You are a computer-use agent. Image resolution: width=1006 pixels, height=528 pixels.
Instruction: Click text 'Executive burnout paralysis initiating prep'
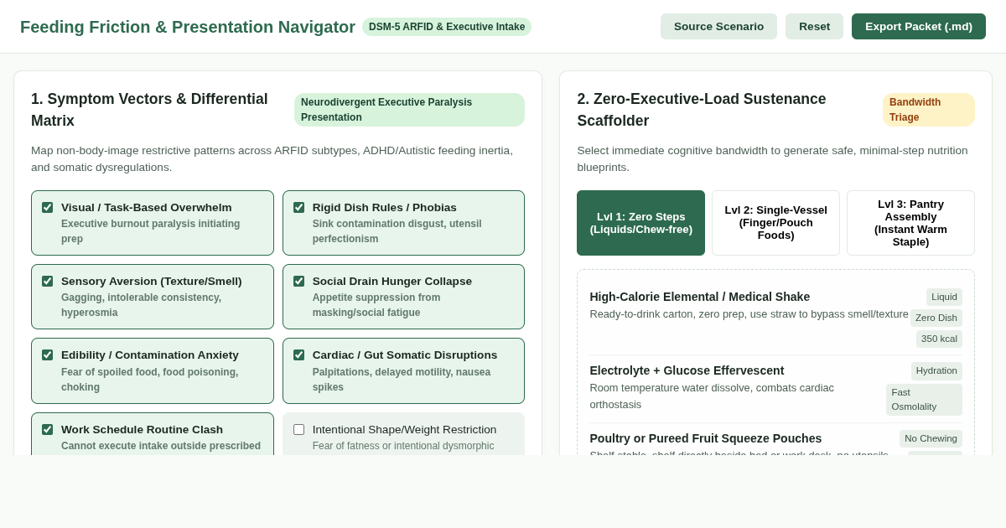151,231
